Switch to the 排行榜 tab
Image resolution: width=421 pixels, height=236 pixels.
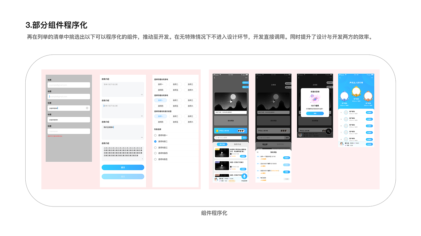tap(221, 144)
